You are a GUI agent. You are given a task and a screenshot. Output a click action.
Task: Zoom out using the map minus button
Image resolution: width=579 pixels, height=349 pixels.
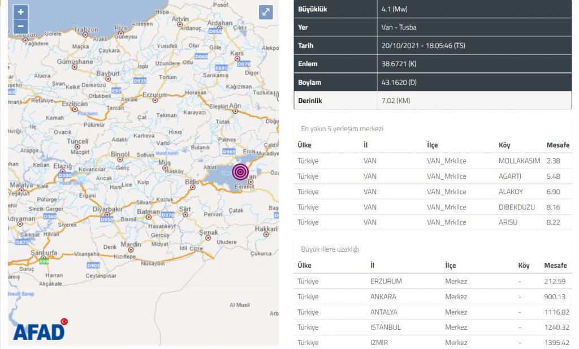[x=20, y=26]
